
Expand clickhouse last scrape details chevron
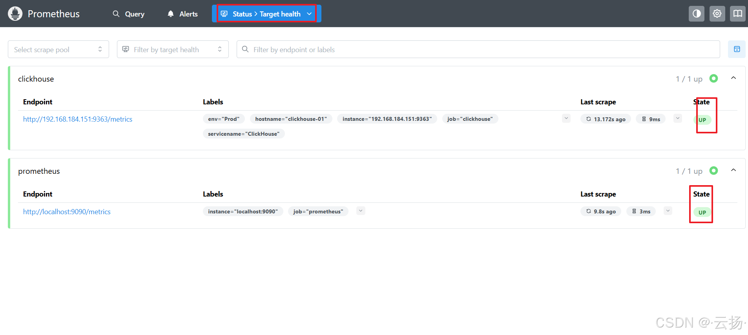point(678,118)
